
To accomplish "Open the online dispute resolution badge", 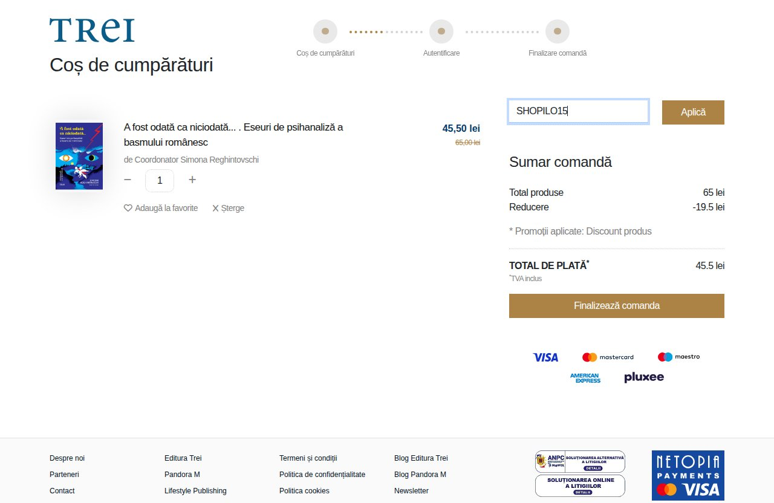I will click(580, 485).
